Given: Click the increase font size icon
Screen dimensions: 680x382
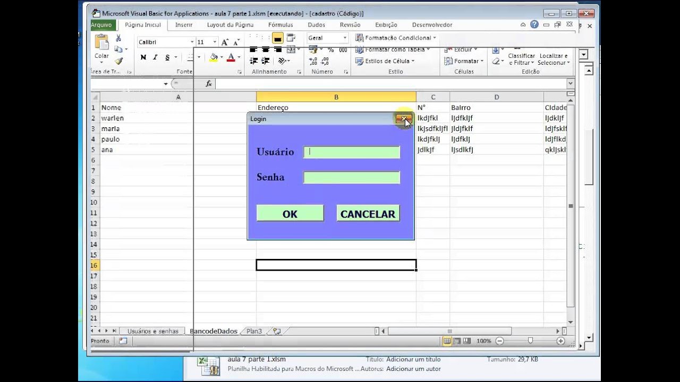Looking at the screenshot, I should click(225, 42).
